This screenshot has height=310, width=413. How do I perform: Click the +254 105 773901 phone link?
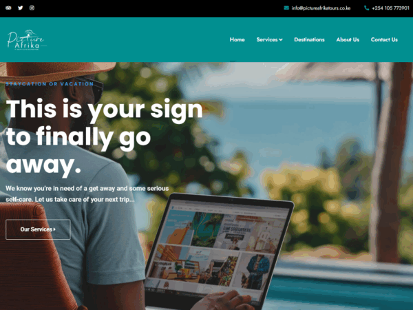[390, 8]
